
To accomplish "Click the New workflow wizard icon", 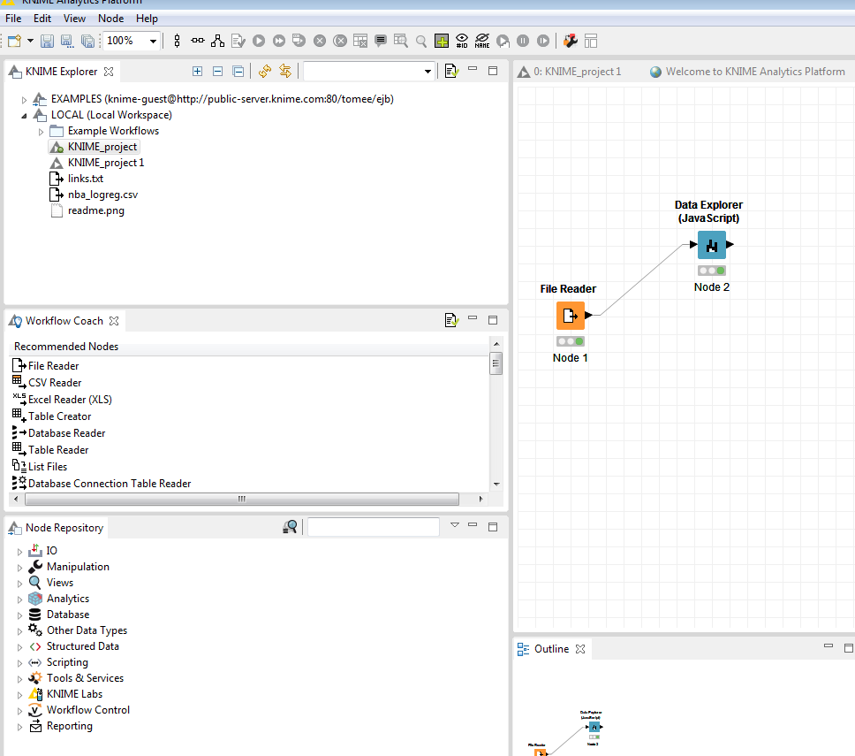I will tap(15, 41).
